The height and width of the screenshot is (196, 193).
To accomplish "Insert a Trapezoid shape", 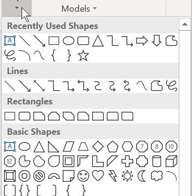I will click(83, 147).
